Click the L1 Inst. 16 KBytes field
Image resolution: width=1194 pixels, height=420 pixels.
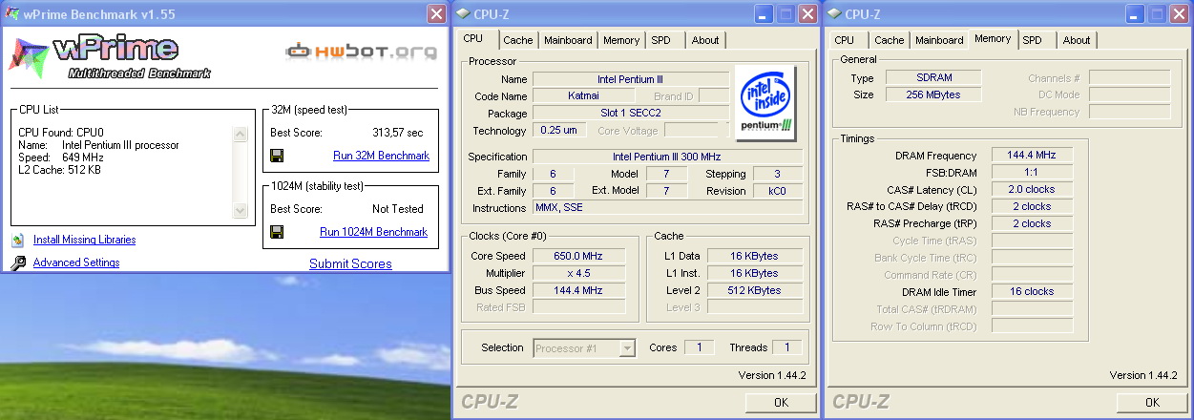point(755,273)
